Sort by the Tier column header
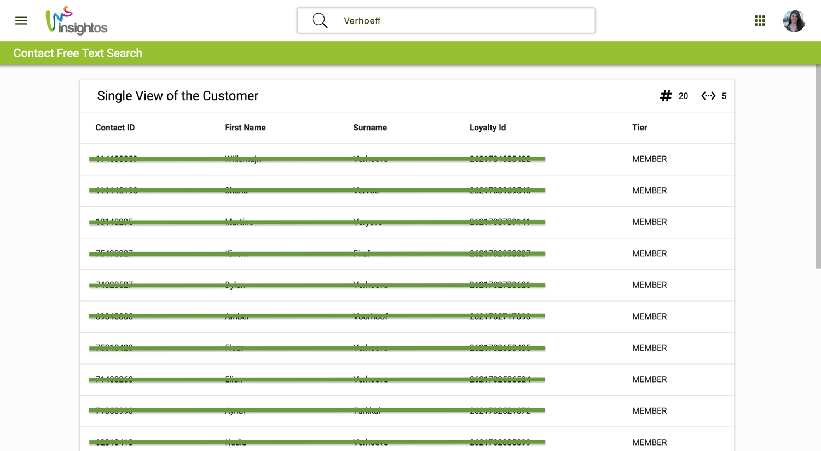Viewport: 821px width, 451px height. pos(639,128)
